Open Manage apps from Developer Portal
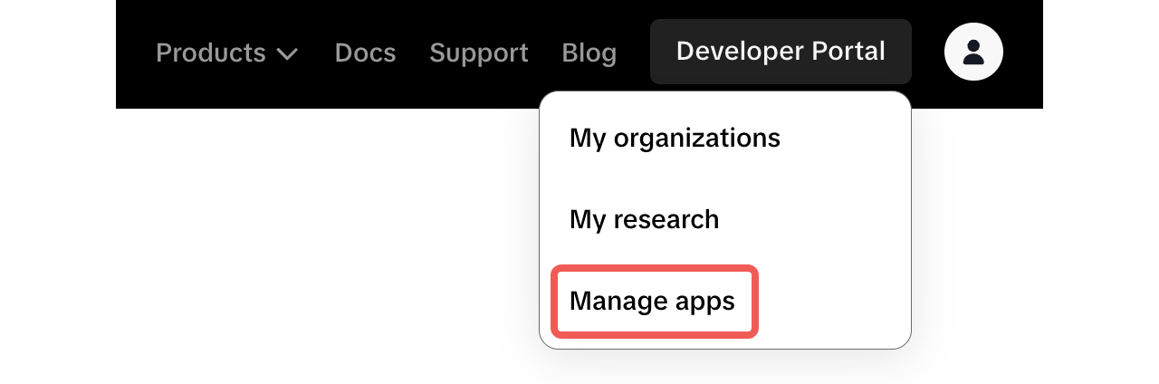Viewport: 1159px width, 384px height. [652, 301]
